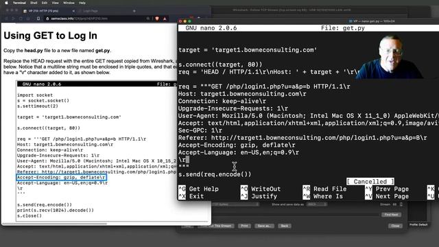
Task: Click the 'Sec-GPC: 1' line in nano
Action: [200, 130]
